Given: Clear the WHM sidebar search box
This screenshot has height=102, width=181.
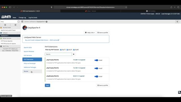Looking at the screenshot, I should point(19,22).
